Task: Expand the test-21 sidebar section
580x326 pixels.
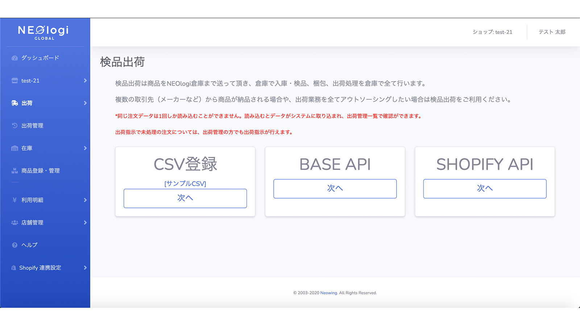Action: tap(86, 80)
